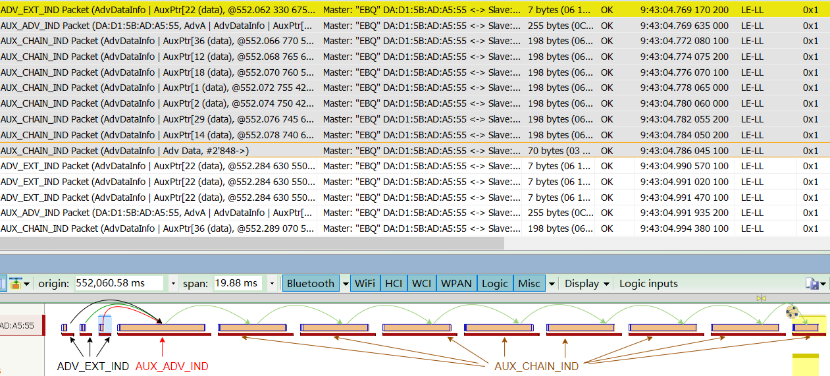This screenshot has height=376, width=830.
Task: Open the span value dropdown arrow
Action: [272, 284]
